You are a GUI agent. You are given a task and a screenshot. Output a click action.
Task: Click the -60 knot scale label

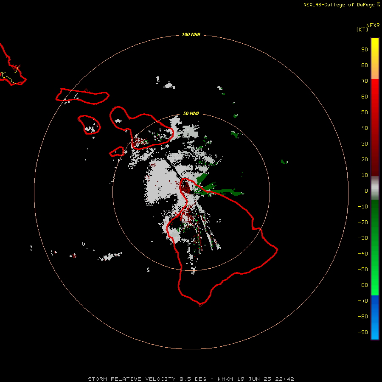click(x=363, y=285)
